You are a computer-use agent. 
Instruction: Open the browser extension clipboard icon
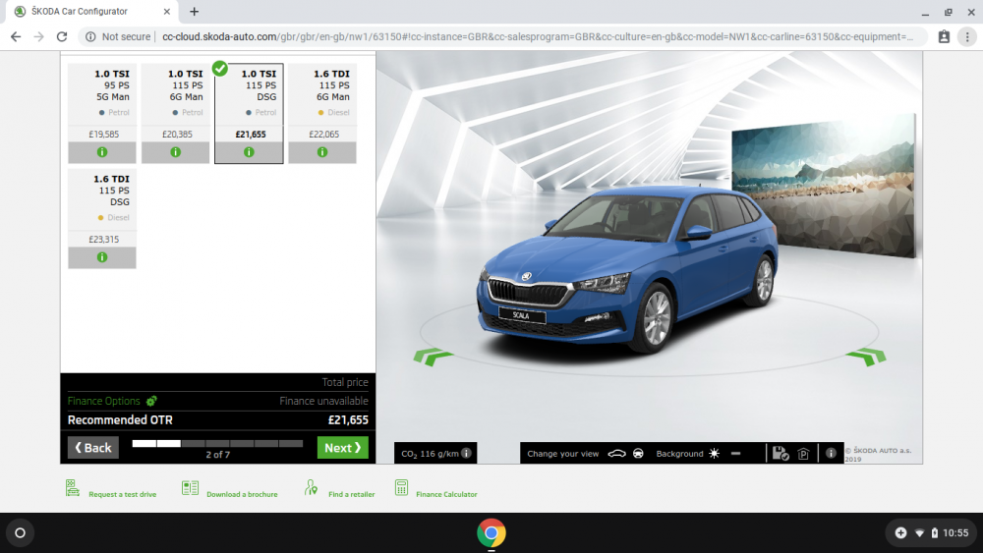tap(944, 37)
